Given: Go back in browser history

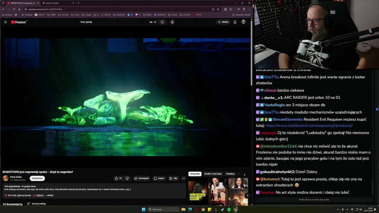Looking at the screenshot, I should click(x=3, y=9).
